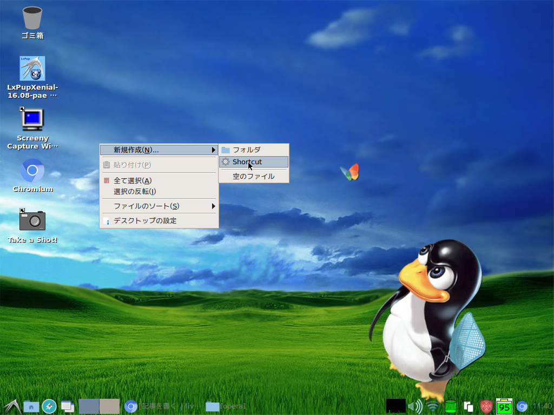Choose 選択の反転(I) from context menu
This screenshot has height=415, width=554.
point(159,192)
